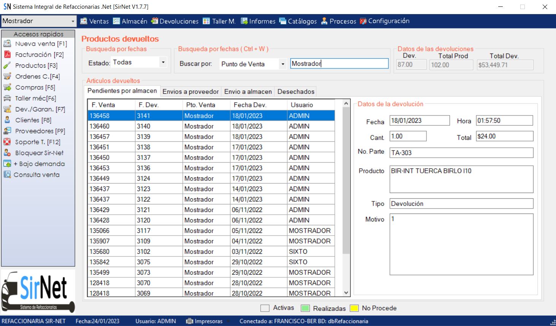Switch to Desechados tab
Screen dimensions: 556x326
[296, 92]
